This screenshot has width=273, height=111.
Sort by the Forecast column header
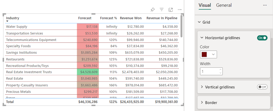(x=85, y=18)
